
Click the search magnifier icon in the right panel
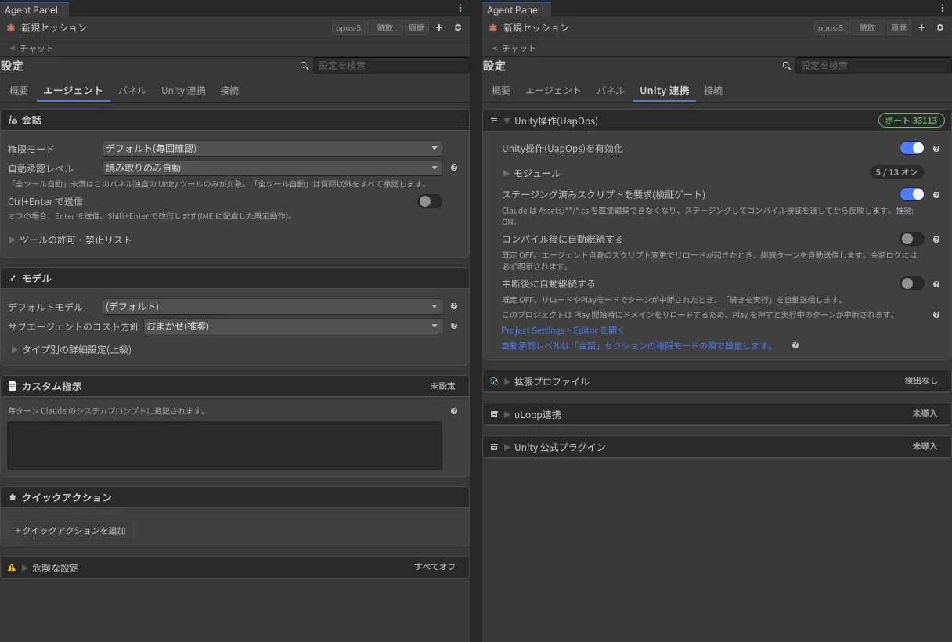[787, 66]
